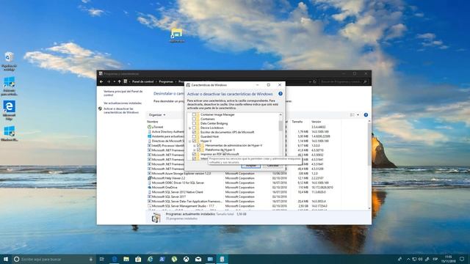Open Mail app from taskbar
Screen dimensions: 470x264
(198, 259)
